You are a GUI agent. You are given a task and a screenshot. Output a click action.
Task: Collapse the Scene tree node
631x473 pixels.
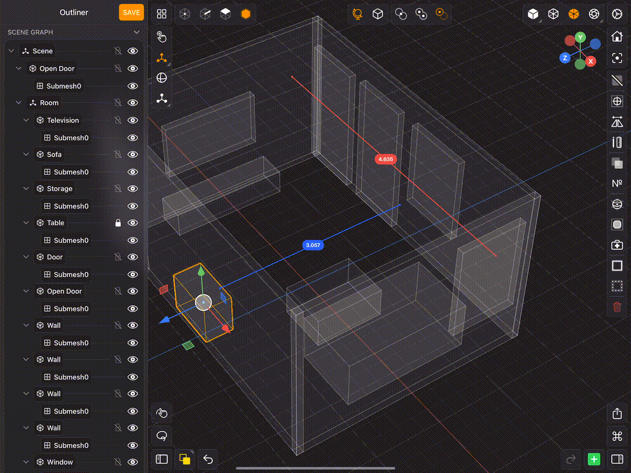pos(11,51)
